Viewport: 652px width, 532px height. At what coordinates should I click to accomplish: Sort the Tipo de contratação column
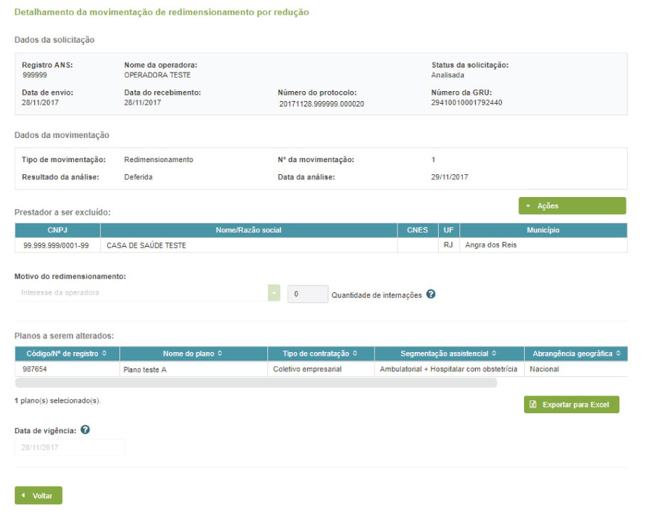355,353
